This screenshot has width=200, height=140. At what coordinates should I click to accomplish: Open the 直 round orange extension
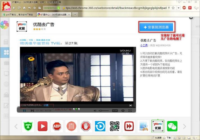click(71, 126)
